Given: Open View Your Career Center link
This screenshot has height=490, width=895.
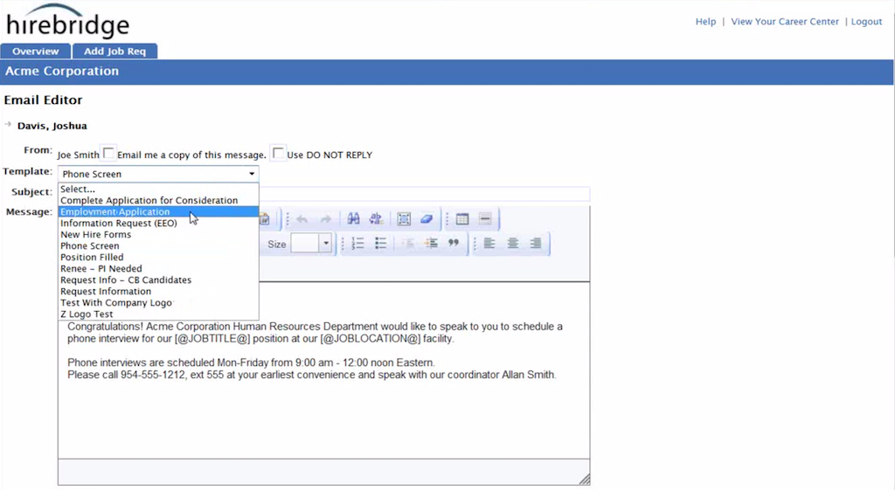Looking at the screenshot, I should pyautogui.click(x=785, y=22).
